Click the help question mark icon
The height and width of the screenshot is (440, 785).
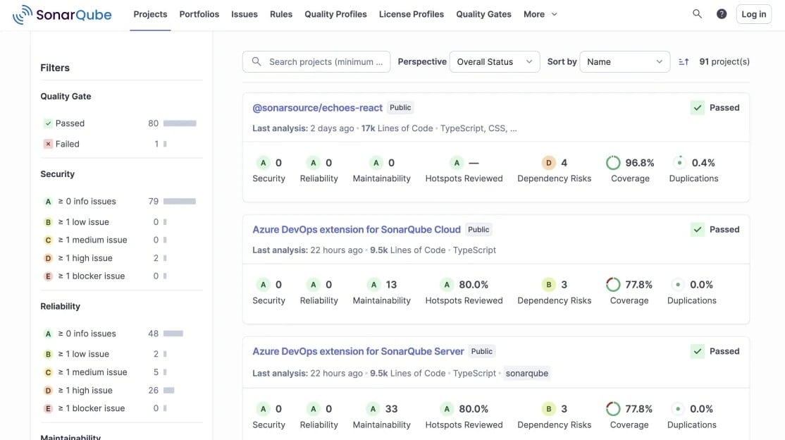pyautogui.click(x=722, y=13)
